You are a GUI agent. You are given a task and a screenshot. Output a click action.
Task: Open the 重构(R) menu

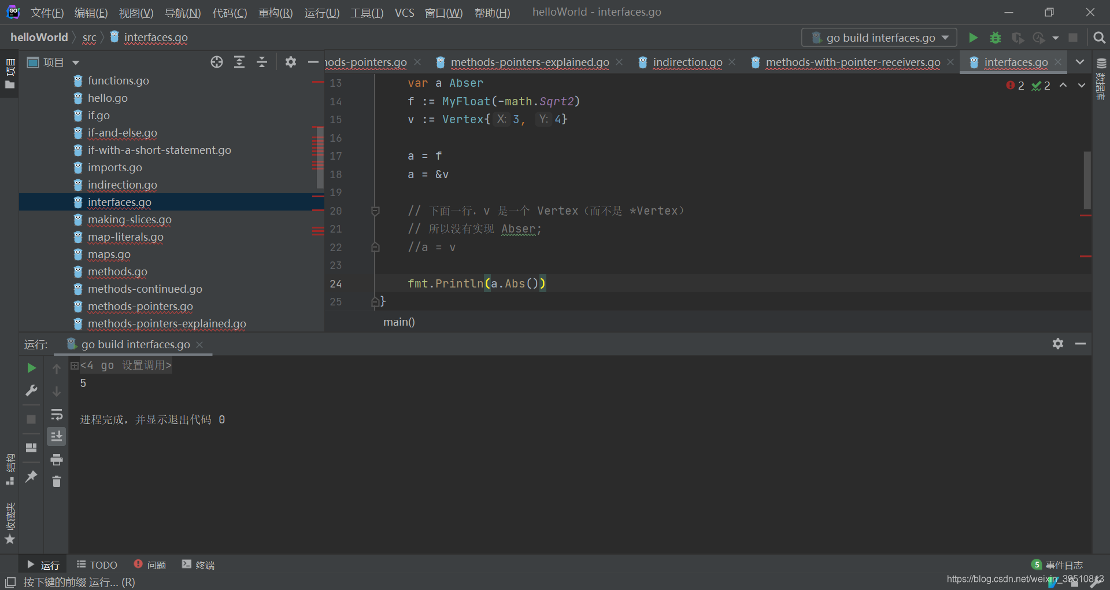[x=275, y=12]
